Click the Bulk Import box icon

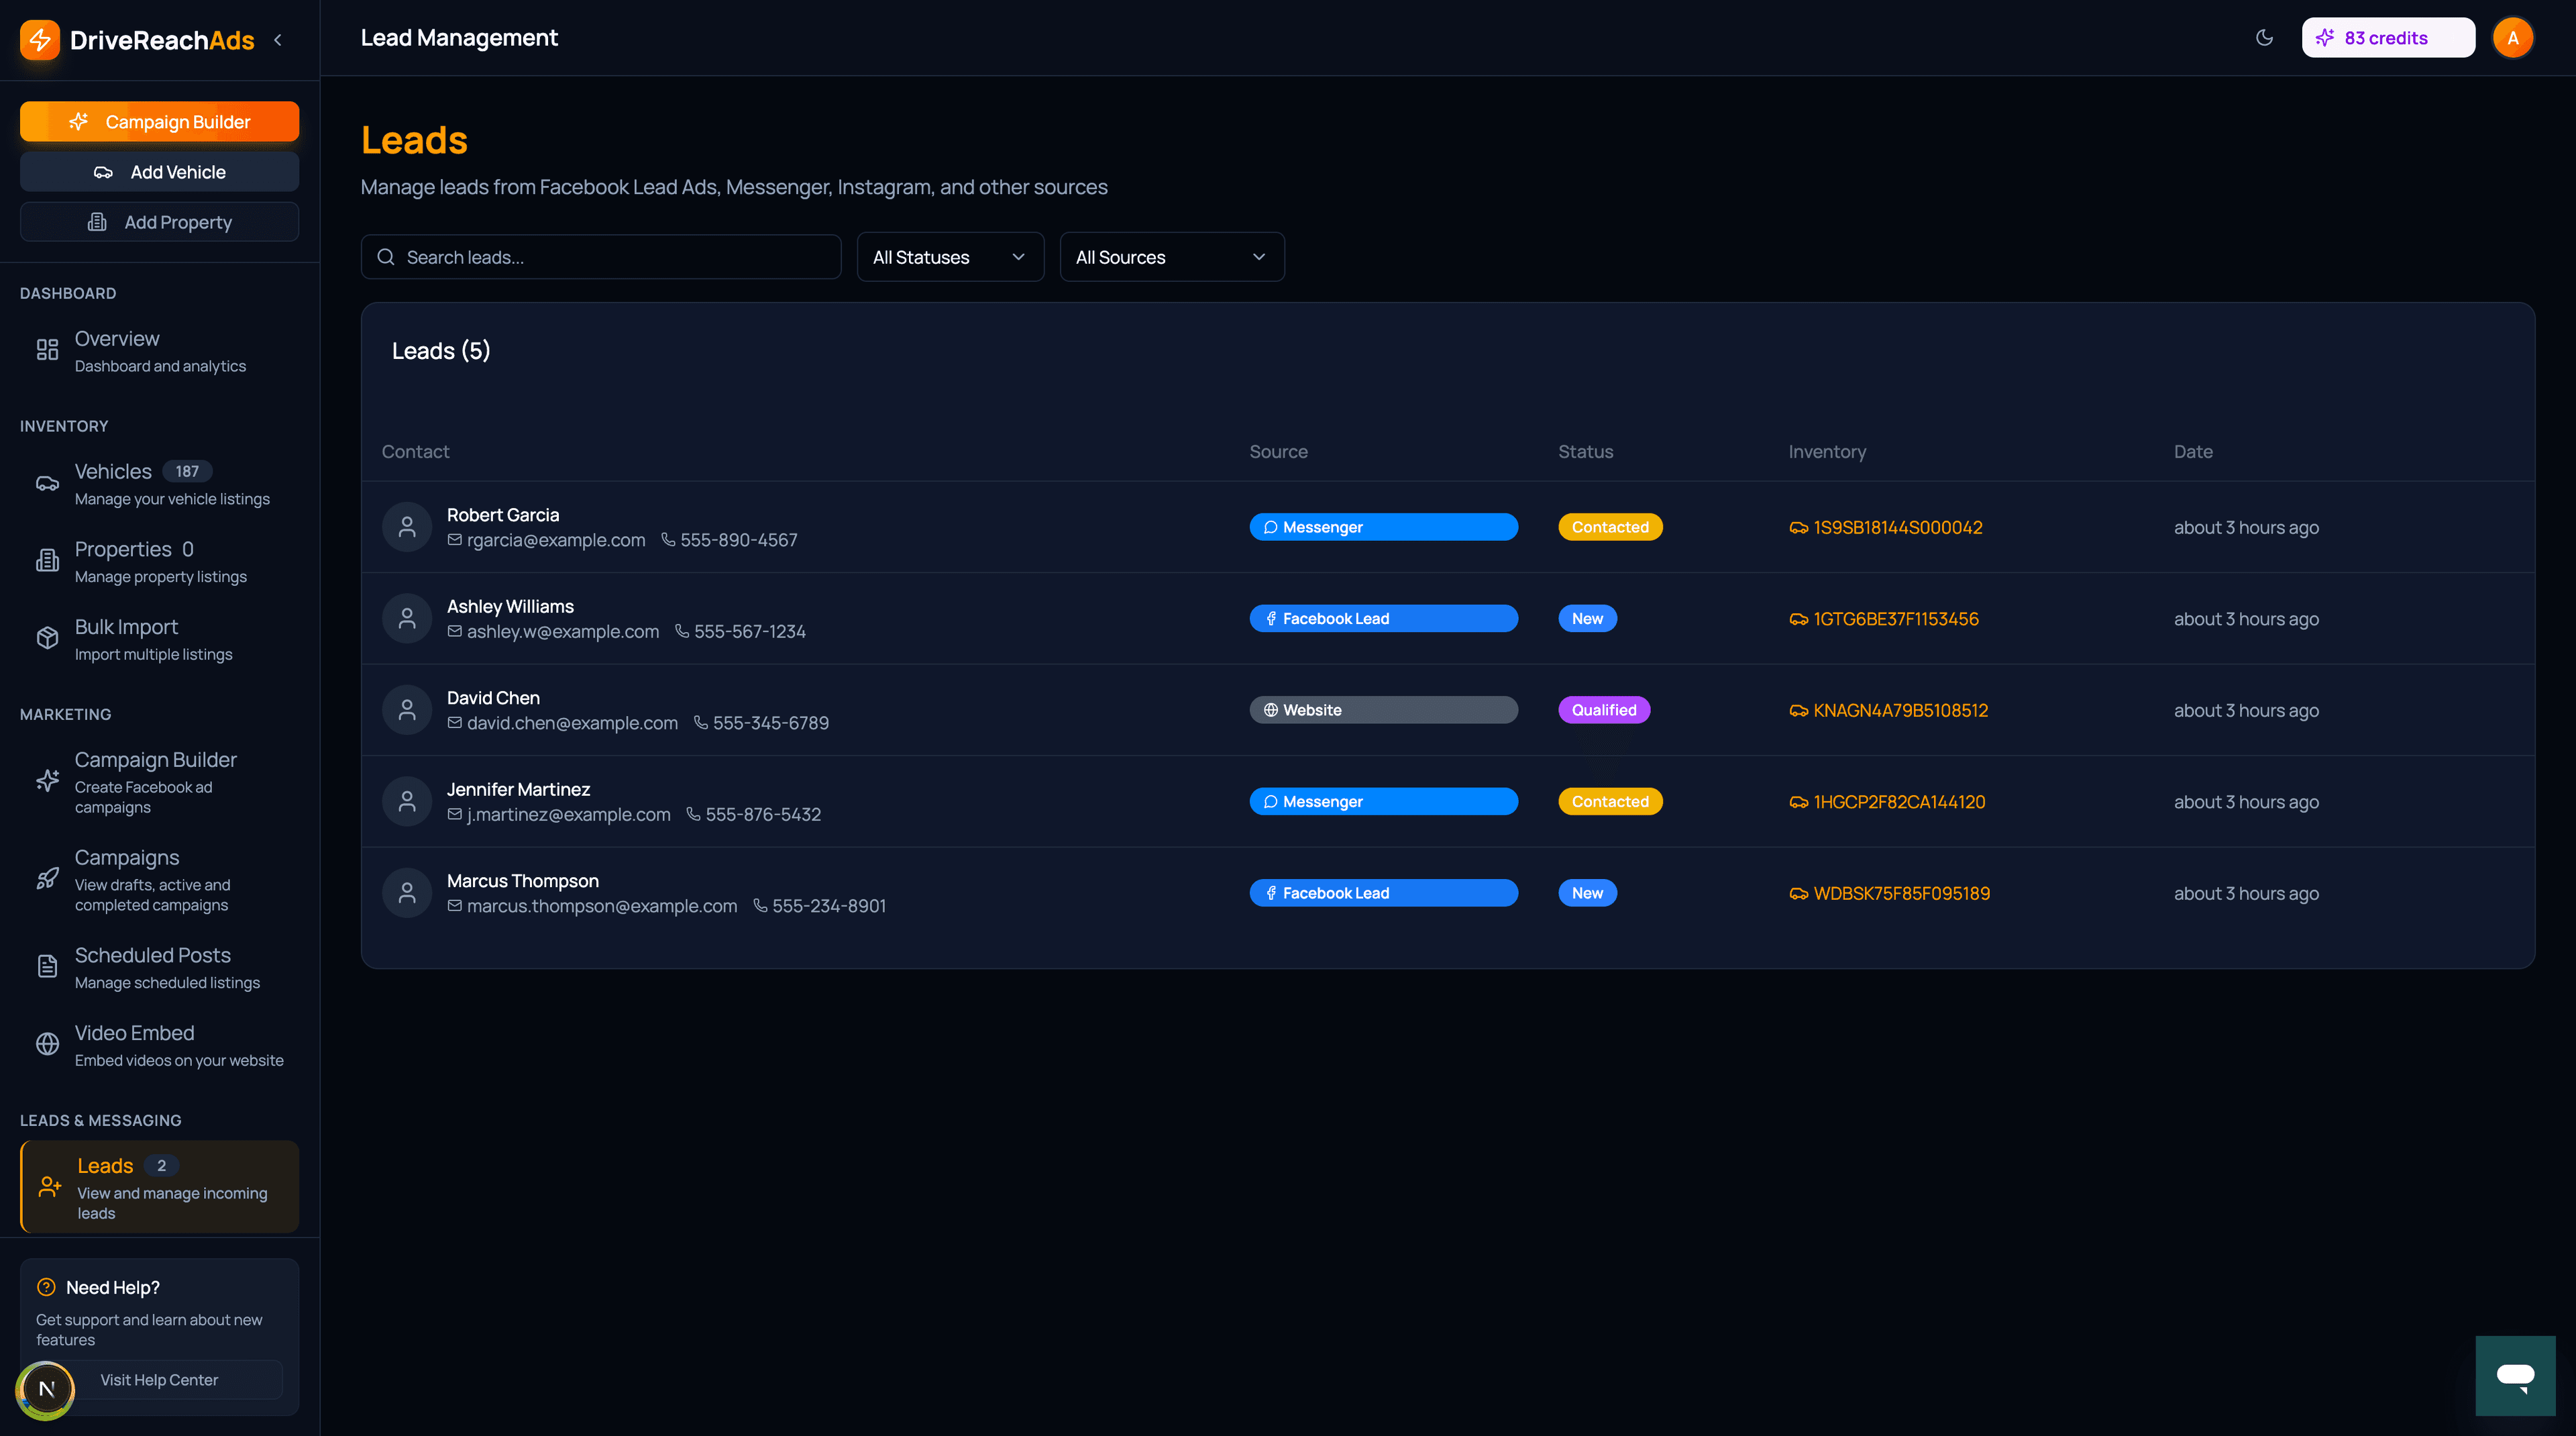click(47, 639)
